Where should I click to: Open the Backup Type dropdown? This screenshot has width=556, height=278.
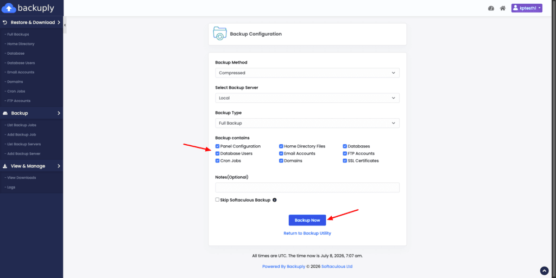coord(307,123)
